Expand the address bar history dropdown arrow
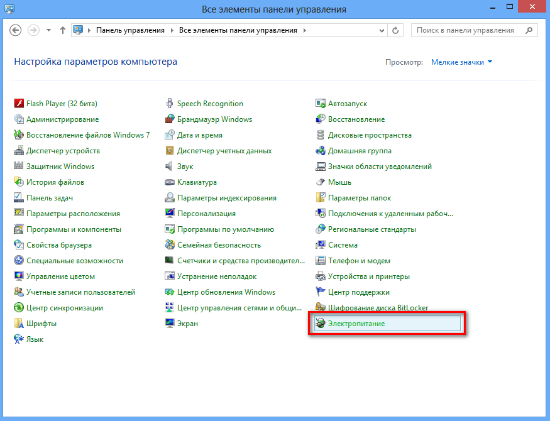This screenshot has height=421, width=550. pos(381,30)
